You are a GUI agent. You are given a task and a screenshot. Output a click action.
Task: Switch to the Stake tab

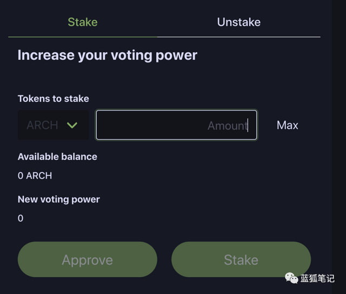point(83,22)
